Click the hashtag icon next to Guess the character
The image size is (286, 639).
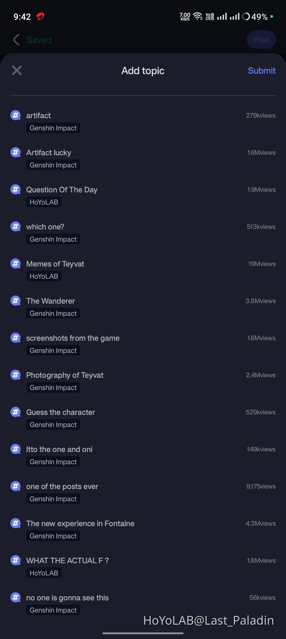tap(16, 412)
